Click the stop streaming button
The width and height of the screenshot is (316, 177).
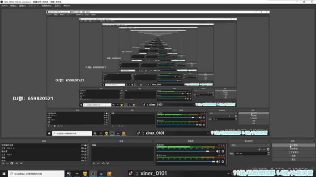[293, 145]
